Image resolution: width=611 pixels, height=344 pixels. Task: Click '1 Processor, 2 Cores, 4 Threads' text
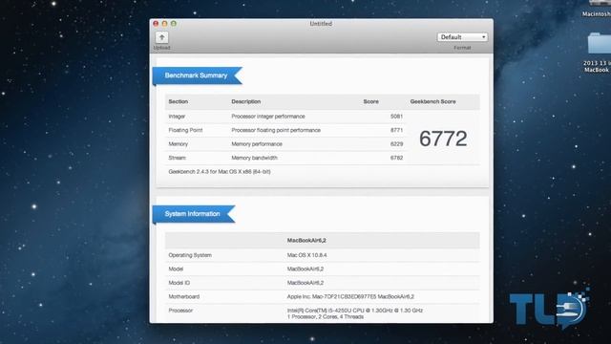click(x=326, y=317)
